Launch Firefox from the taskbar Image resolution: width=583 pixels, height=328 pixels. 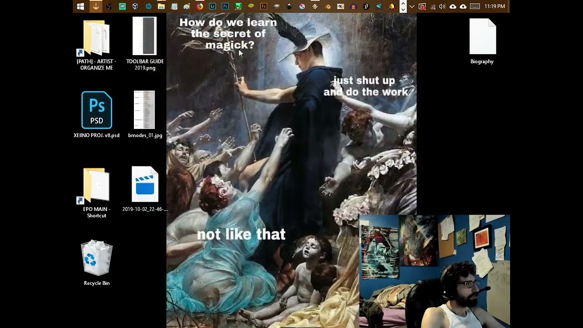coord(199,6)
